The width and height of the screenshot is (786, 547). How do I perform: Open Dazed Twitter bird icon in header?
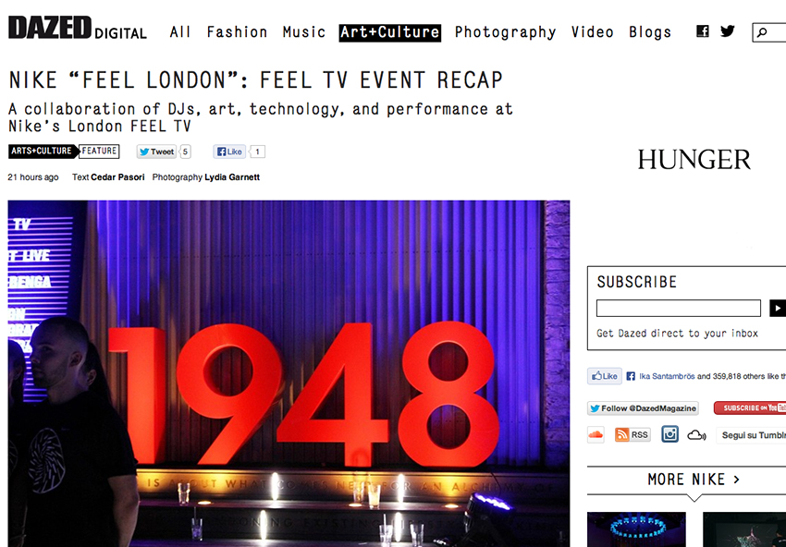728,31
